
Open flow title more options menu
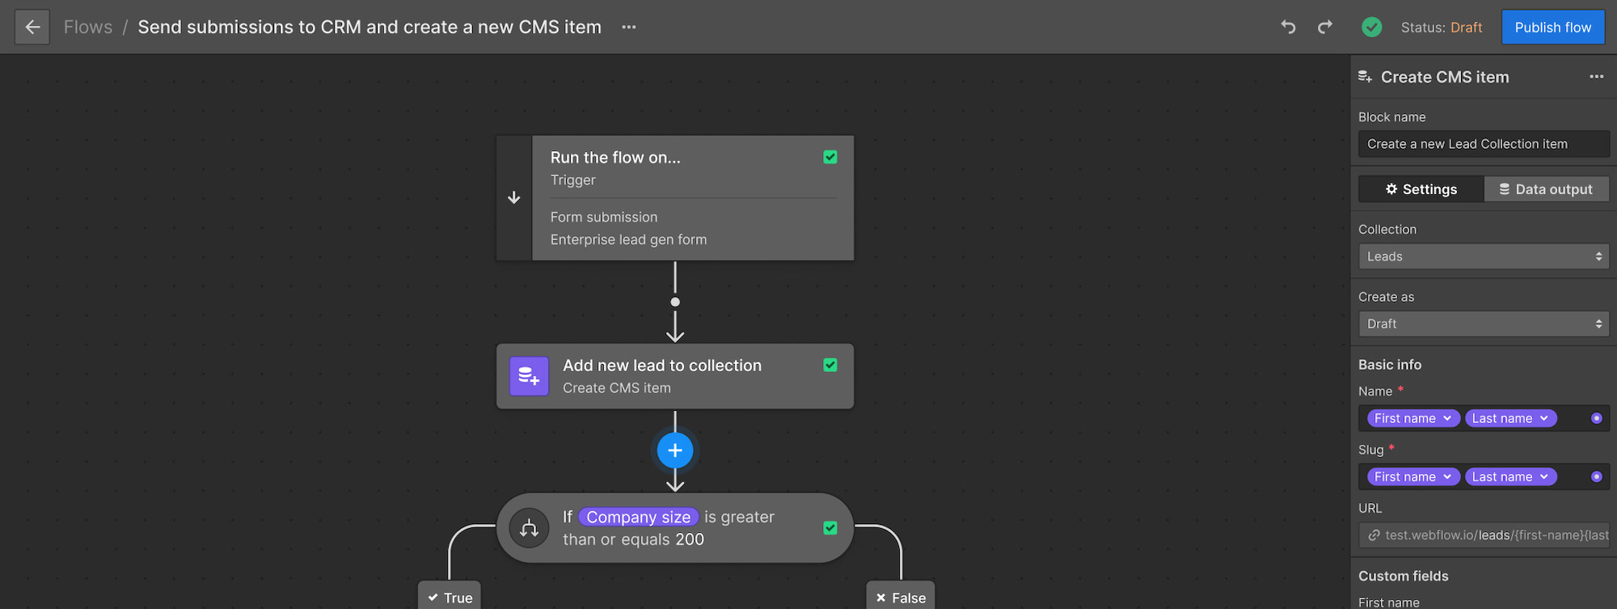coord(628,27)
